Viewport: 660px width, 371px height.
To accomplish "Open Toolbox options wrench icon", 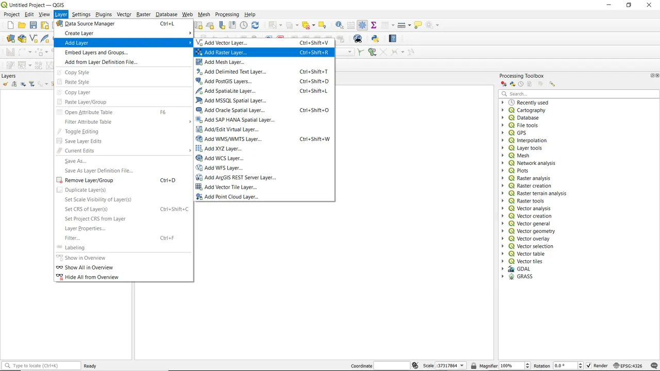I will coord(552,84).
